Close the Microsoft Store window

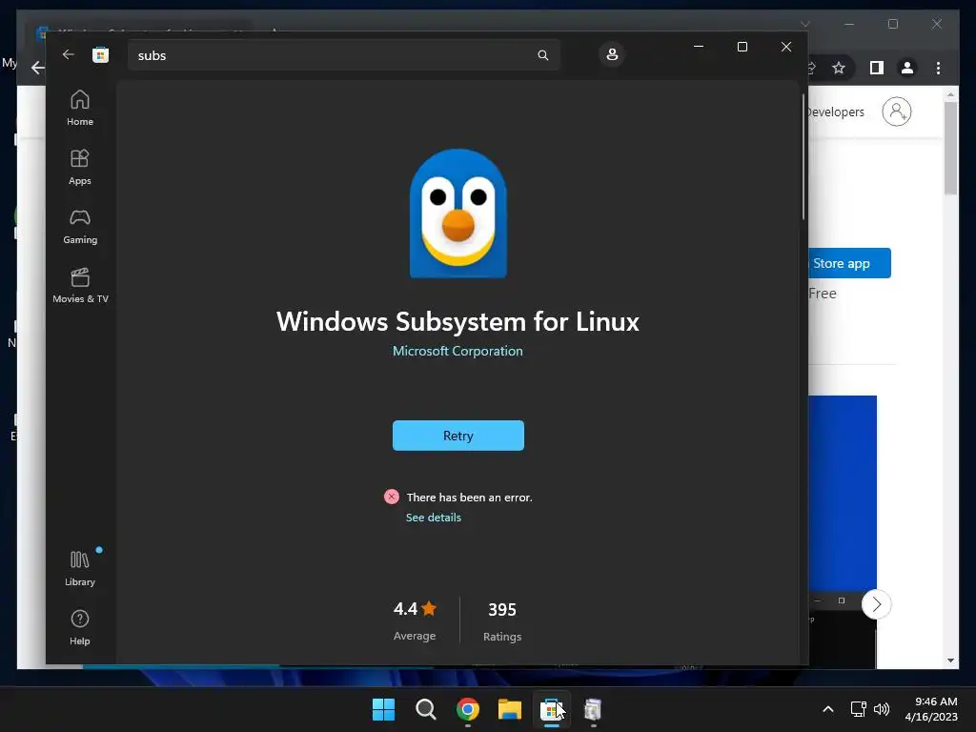pyautogui.click(x=786, y=47)
